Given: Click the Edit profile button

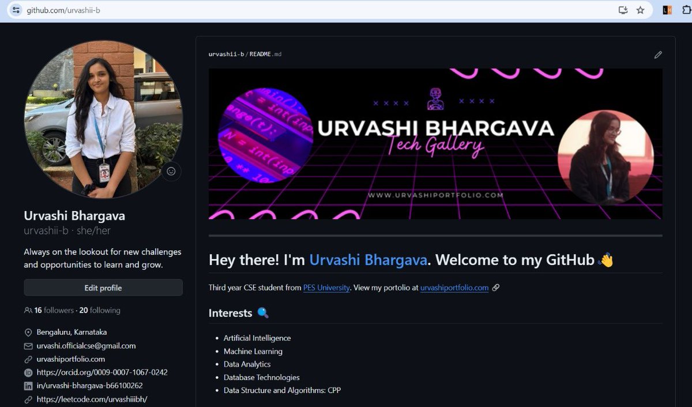Looking at the screenshot, I should (103, 288).
